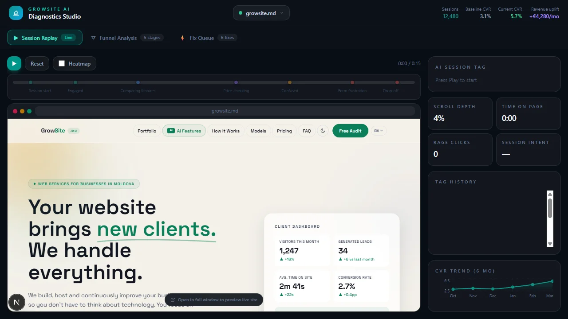Click the Scroll Depth 4% card
Viewport: 568px width, 319px height.
[460, 114]
